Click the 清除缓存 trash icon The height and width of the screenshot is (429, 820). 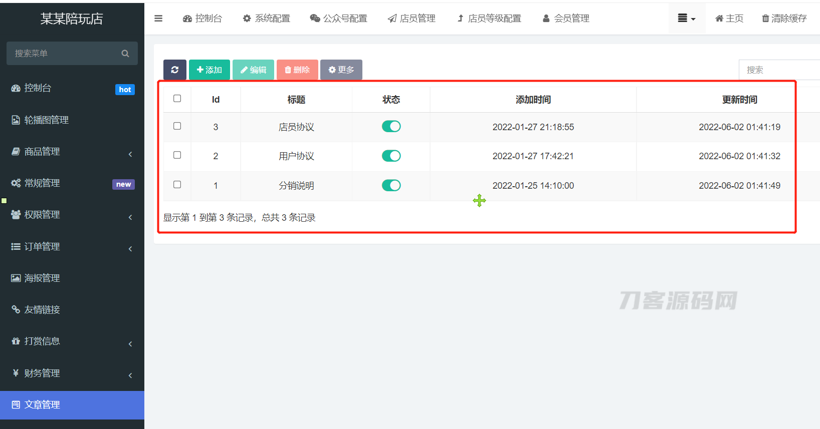(x=765, y=19)
